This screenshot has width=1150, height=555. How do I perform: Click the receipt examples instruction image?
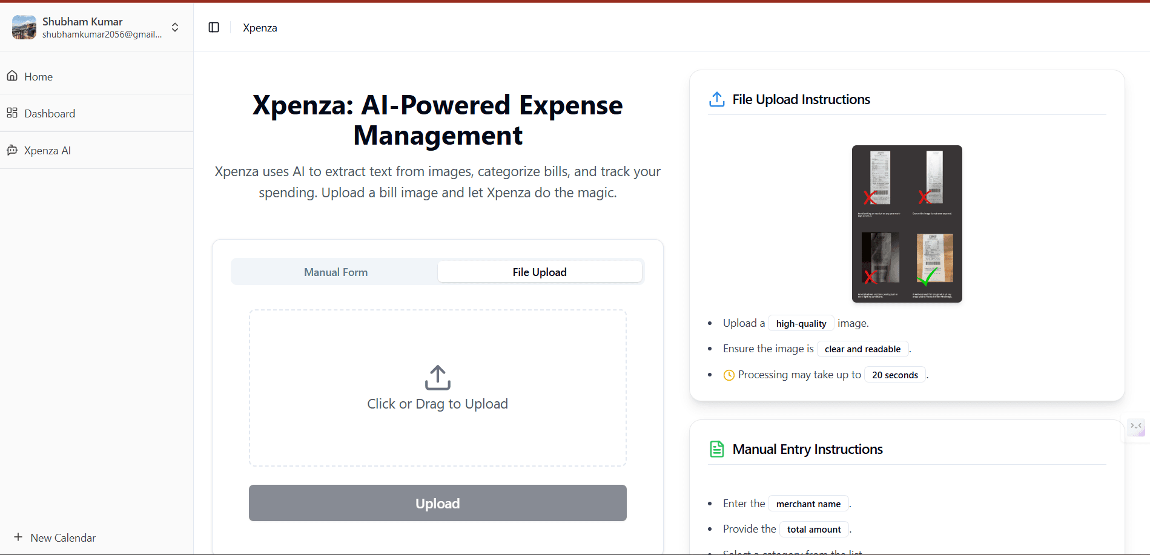907,224
